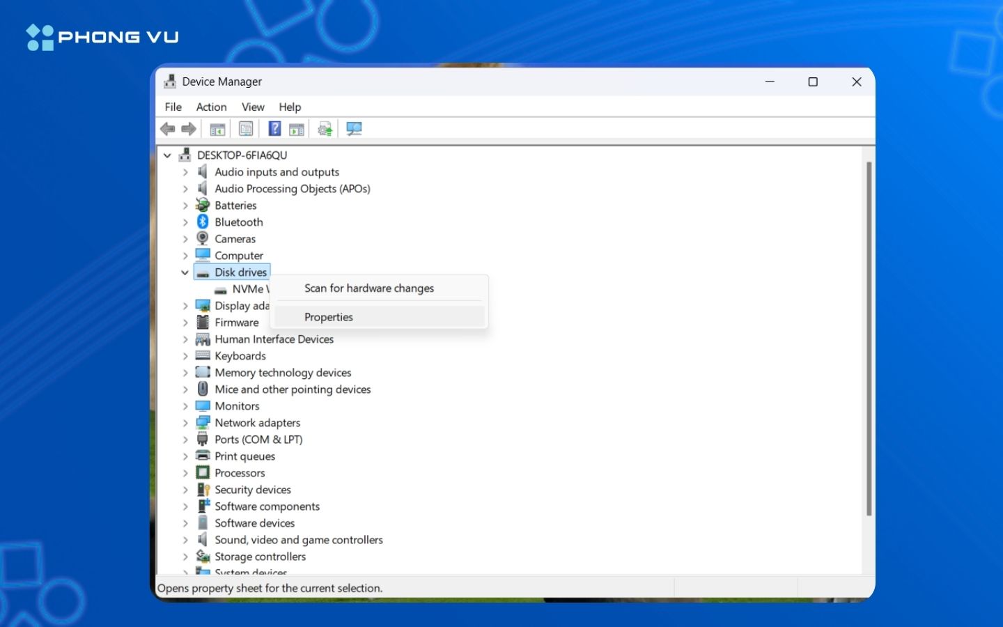The width and height of the screenshot is (1003, 627).
Task: Click the Sound, video and game controllers icon
Action: (203, 539)
